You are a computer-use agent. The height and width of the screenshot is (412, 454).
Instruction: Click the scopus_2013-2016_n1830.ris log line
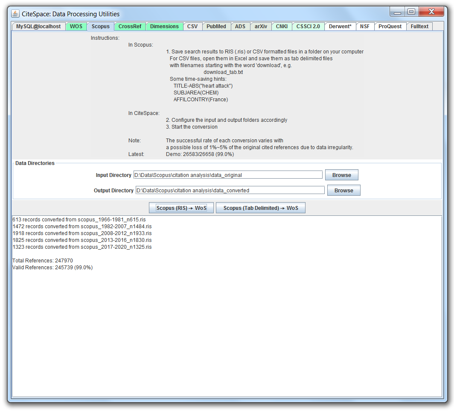pyautogui.click(x=82, y=240)
